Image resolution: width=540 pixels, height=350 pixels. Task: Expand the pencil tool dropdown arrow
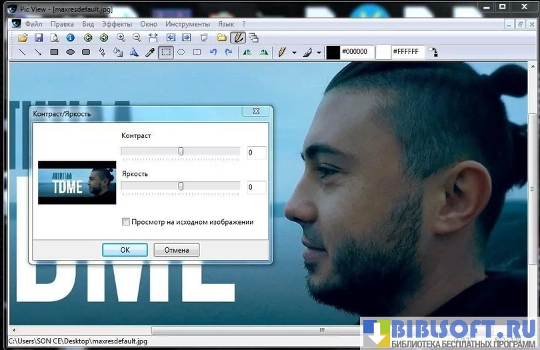tap(294, 53)
